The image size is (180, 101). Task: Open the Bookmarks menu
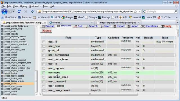click(x=35, y=6)
